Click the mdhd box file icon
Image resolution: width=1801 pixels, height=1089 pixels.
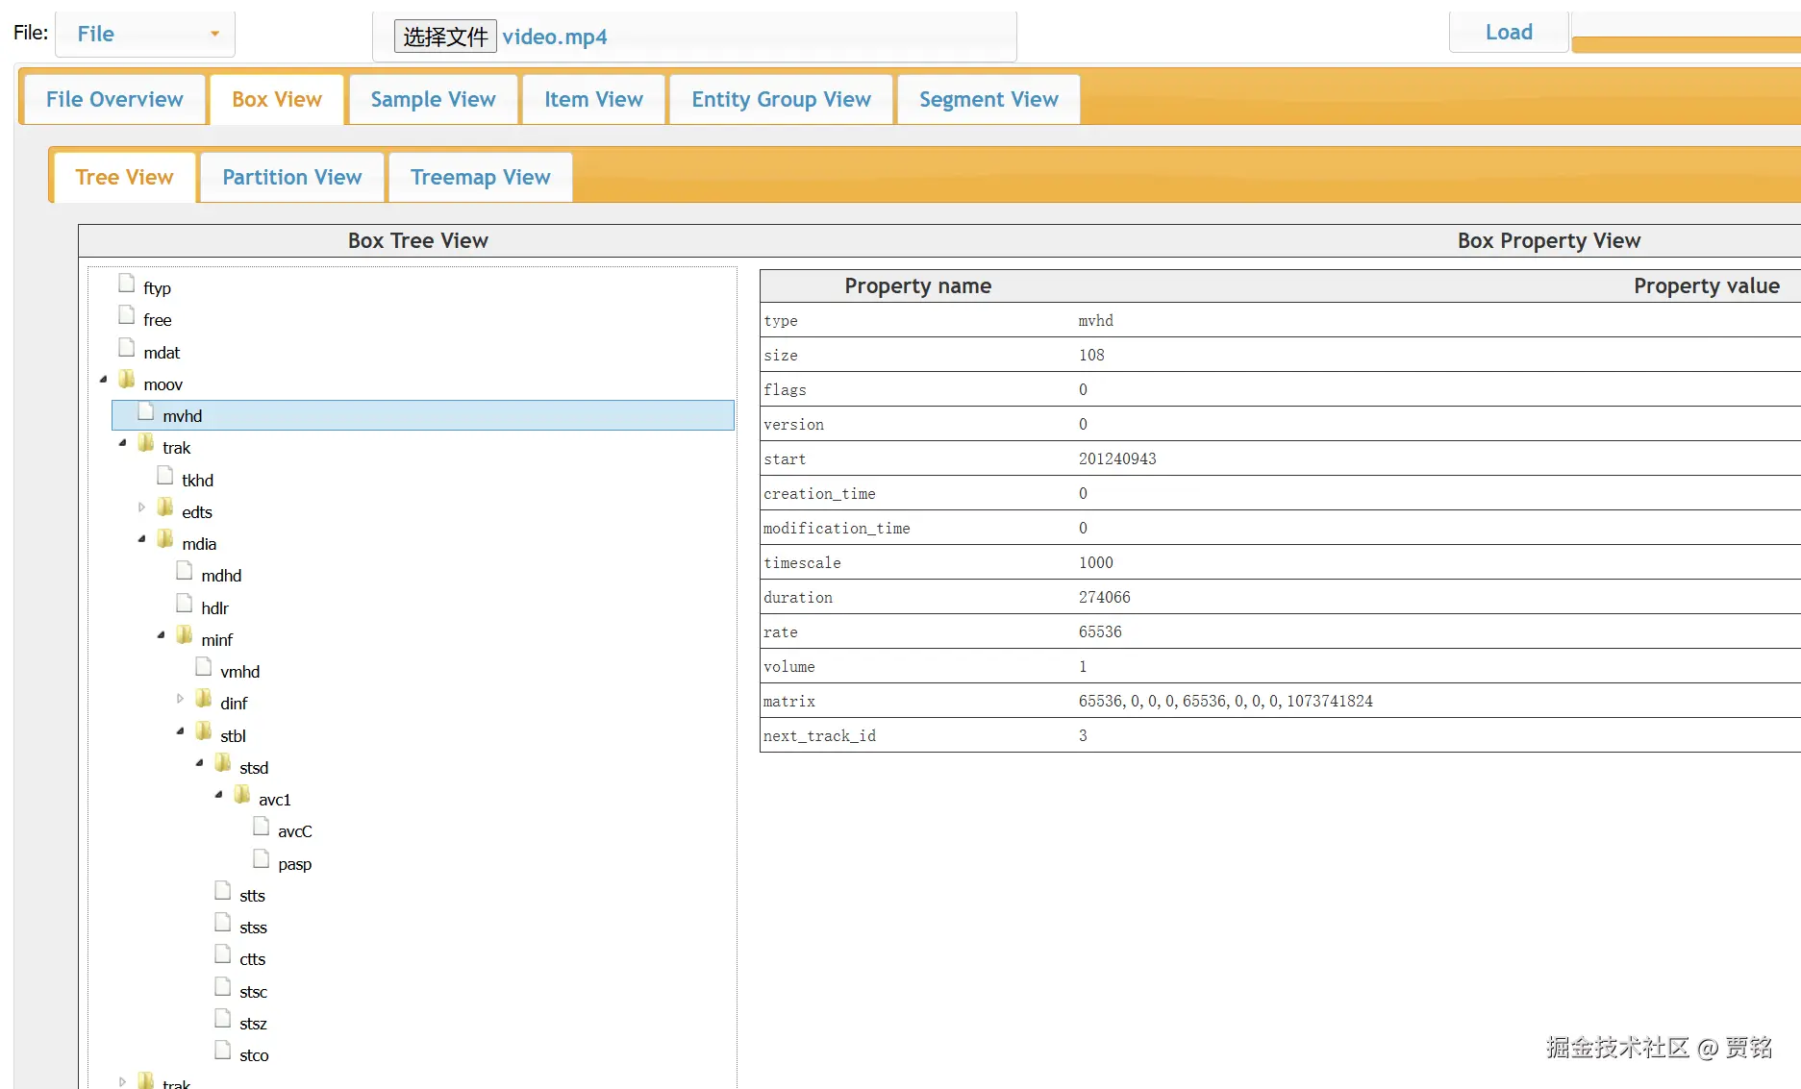[x=184, y=571]
